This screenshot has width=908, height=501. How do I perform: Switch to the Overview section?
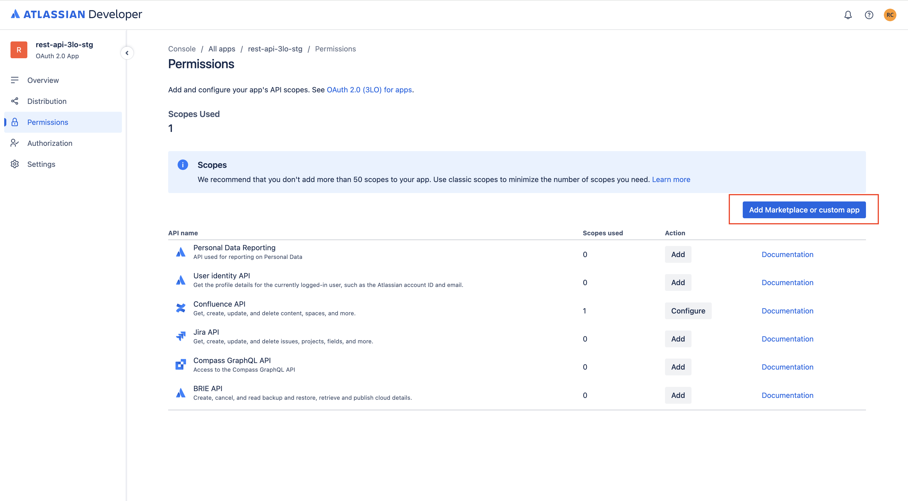point(43,80)
